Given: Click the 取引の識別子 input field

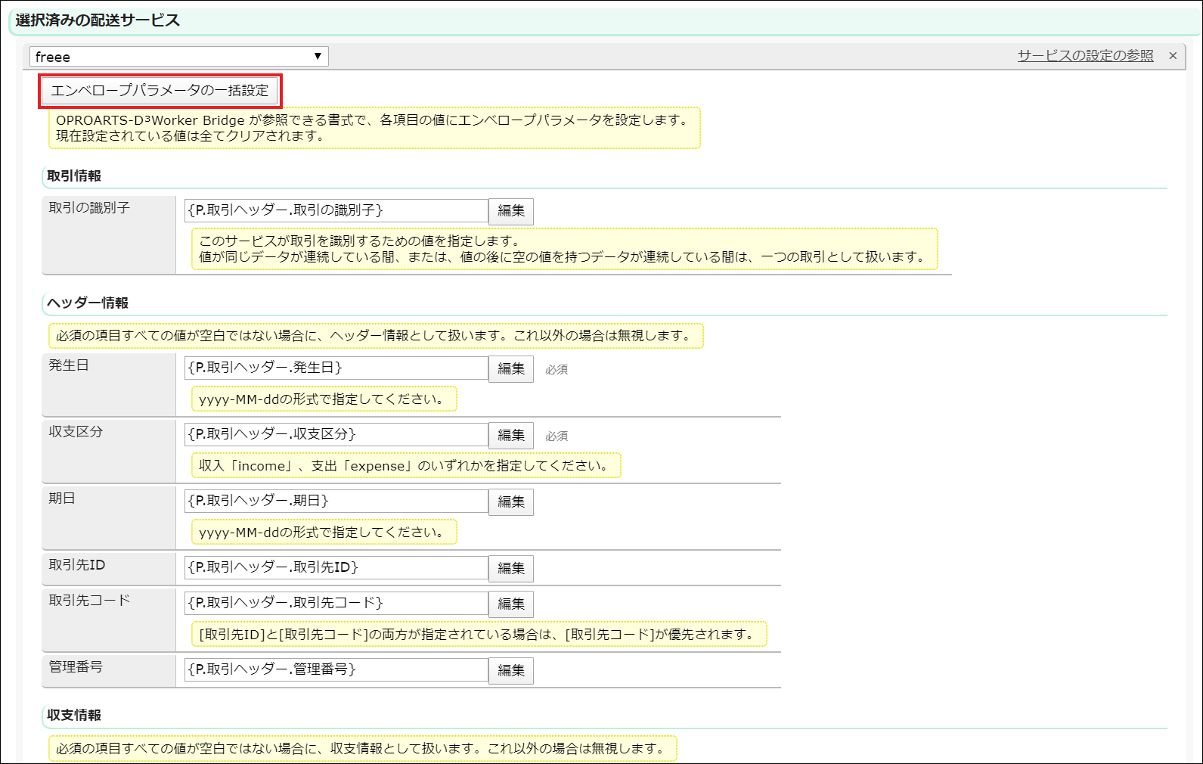Looking at the screenshot, I should (x=336, y=211).
